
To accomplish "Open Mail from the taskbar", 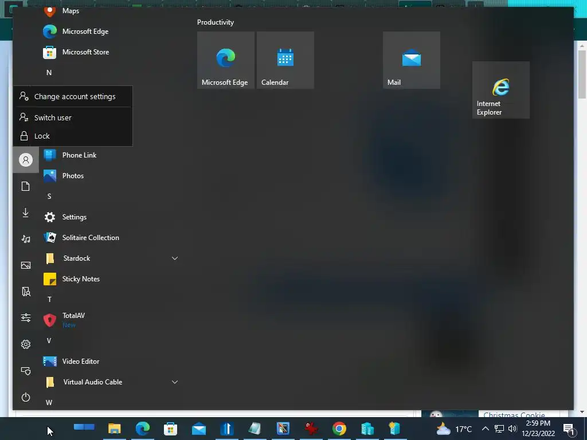I will click(199, 429).
